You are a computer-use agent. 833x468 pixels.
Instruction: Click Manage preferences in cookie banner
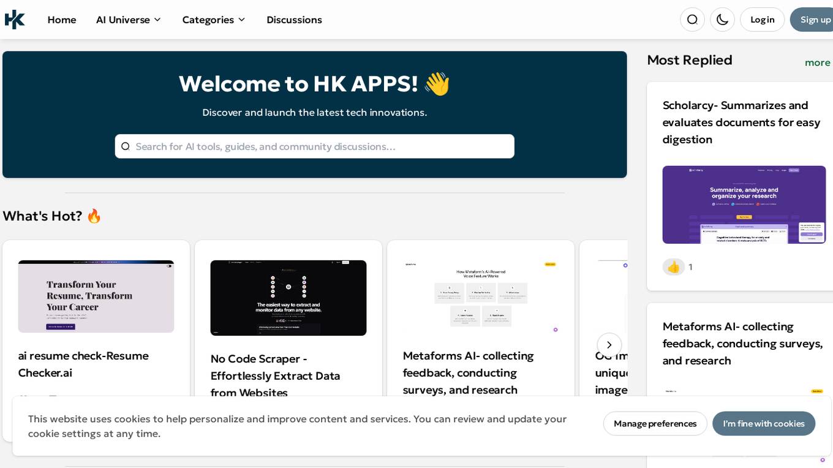pyautogui.click(x=655, y=423)
